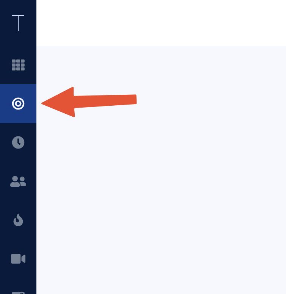
Task: Click the blue highlighted sidebar row
Action: (18, 103)
